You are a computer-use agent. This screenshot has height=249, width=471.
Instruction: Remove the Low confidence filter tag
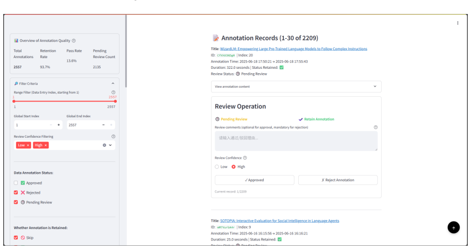click(x=28, y=145)
